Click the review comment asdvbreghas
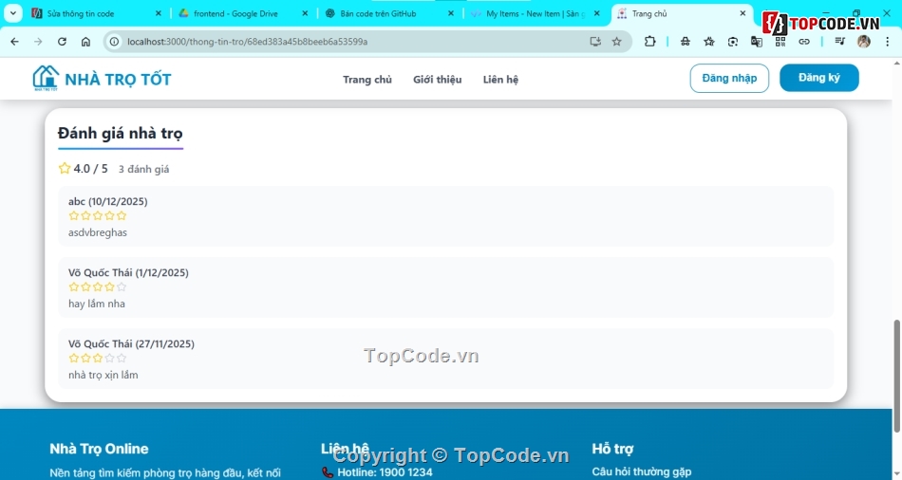Image resolution: width=902 pixels, height=480 pixels. 97,232
